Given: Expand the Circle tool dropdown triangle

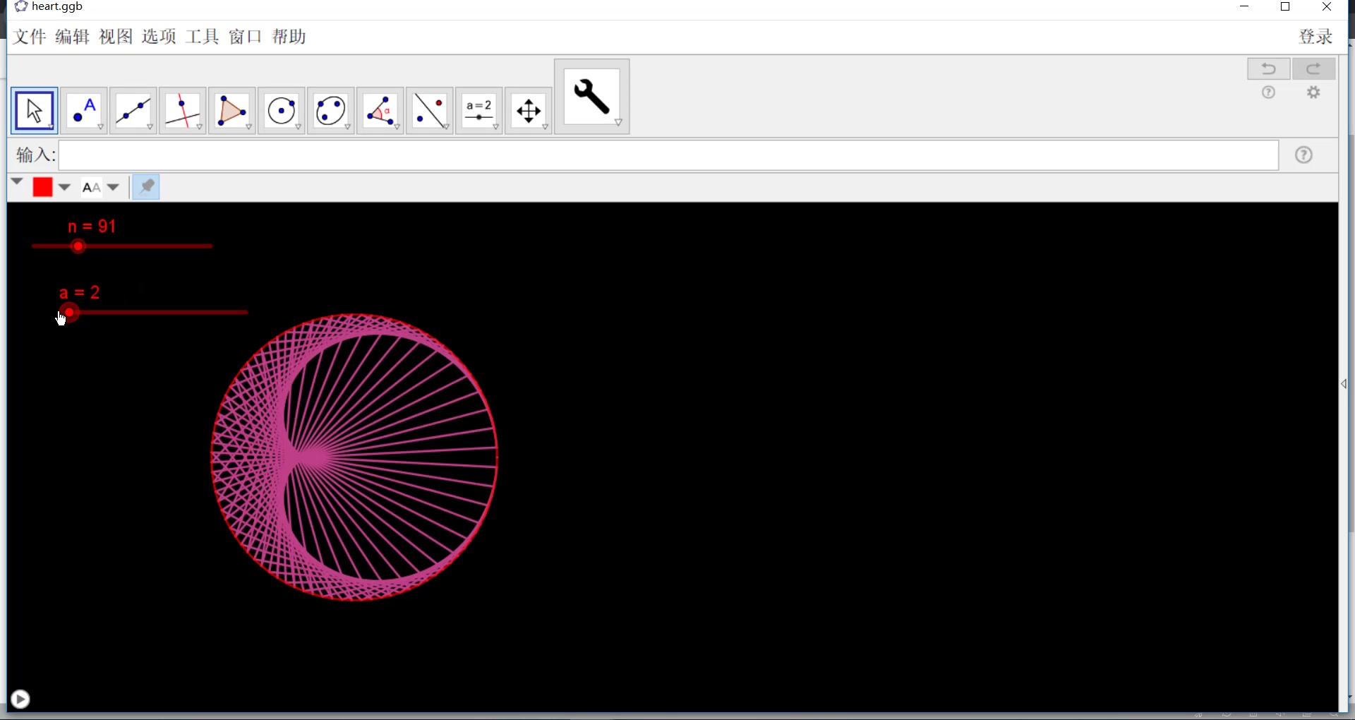Looking at the screenshot, I should pos(299,127).
